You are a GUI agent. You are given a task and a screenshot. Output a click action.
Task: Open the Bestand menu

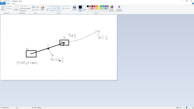tap(3, 4)
